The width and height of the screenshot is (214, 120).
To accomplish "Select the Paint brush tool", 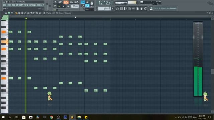I will [x=19, y=13].
